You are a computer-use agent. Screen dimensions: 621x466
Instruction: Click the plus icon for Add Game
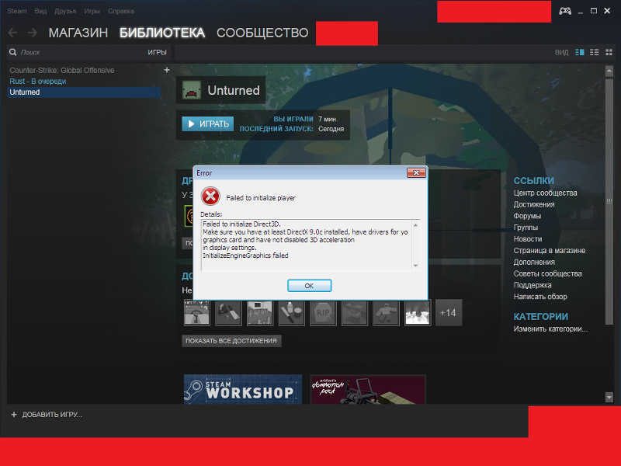click(x=14, y=415)
